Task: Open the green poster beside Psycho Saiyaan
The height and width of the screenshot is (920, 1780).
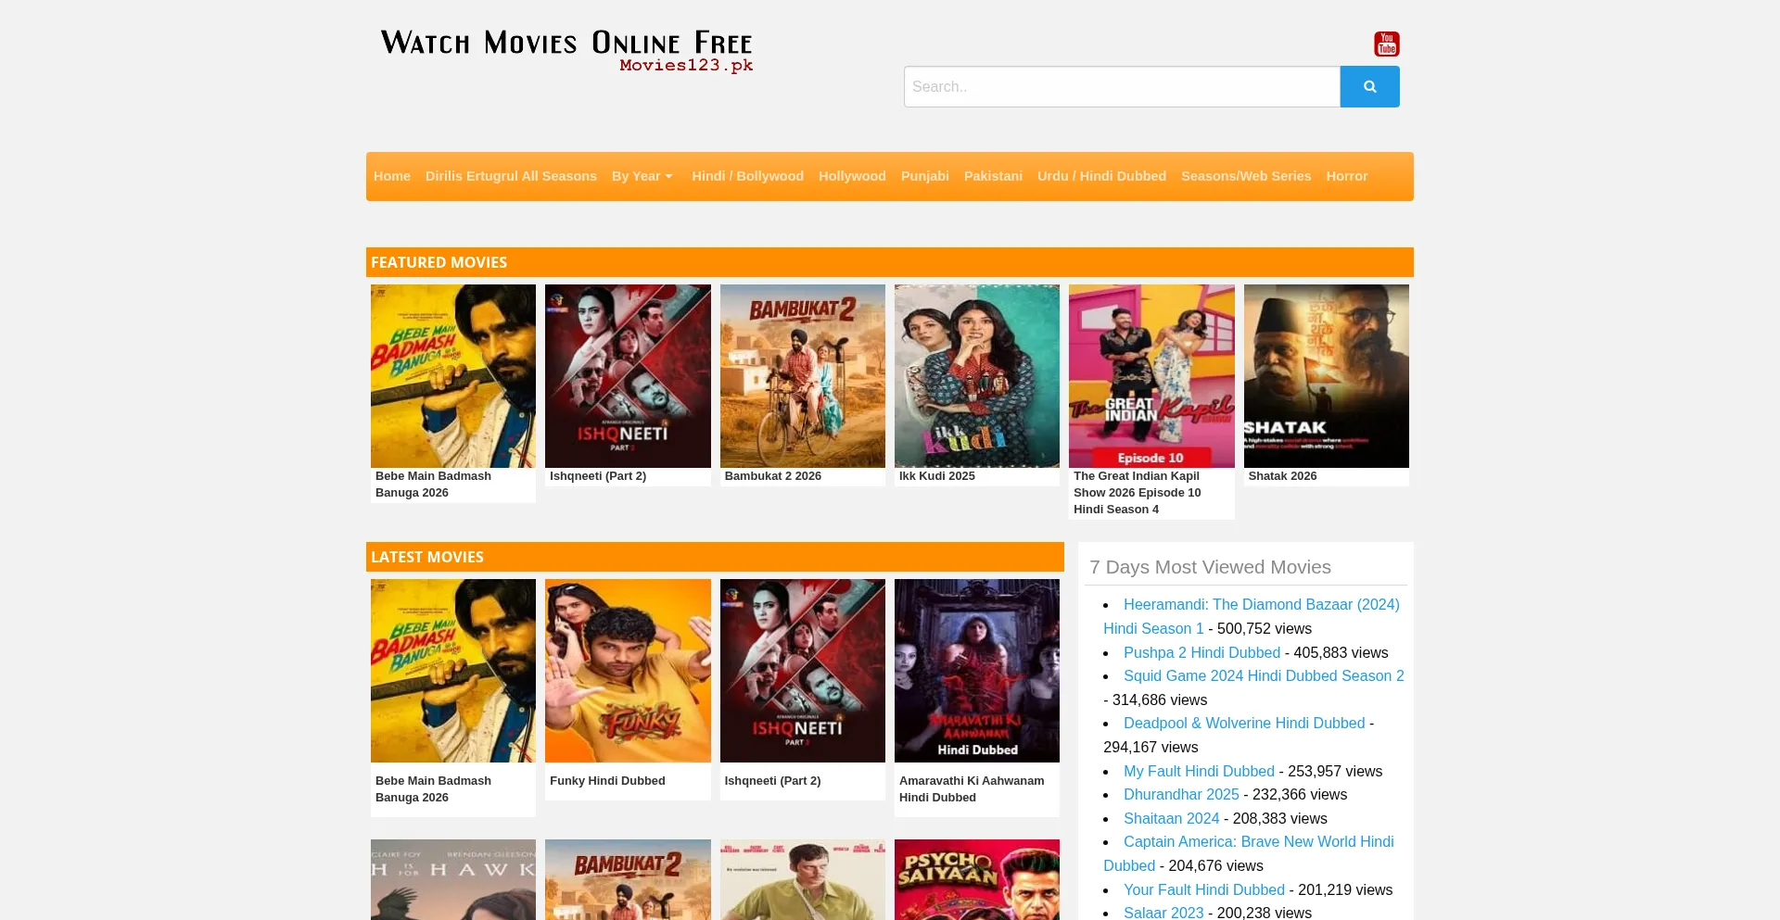Action: 803,879
